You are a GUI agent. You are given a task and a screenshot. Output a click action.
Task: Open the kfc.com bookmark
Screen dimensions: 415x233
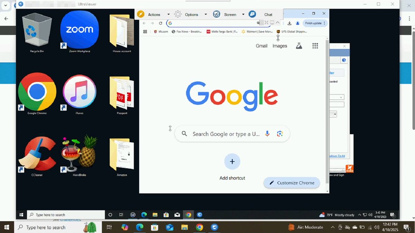tap(161, 31)
